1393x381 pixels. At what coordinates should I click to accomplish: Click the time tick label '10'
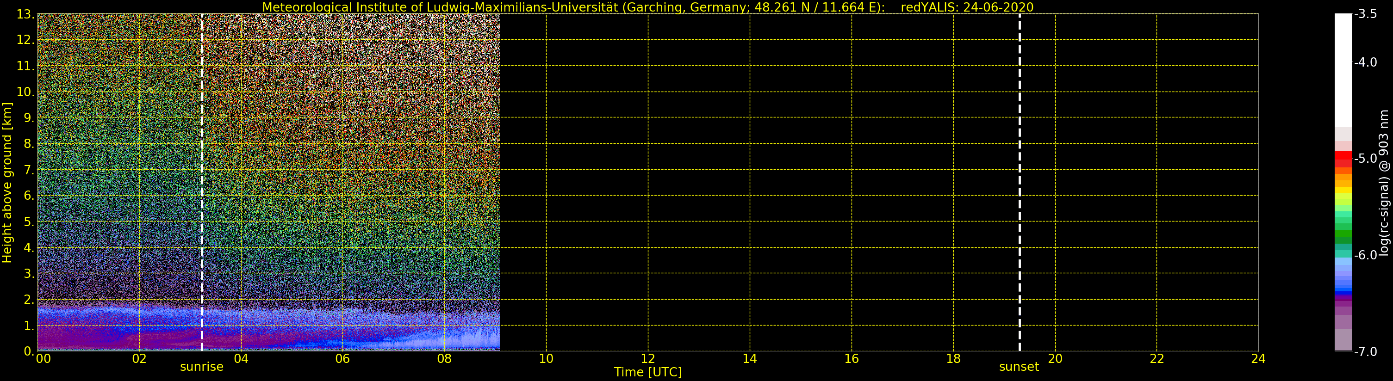546,359
